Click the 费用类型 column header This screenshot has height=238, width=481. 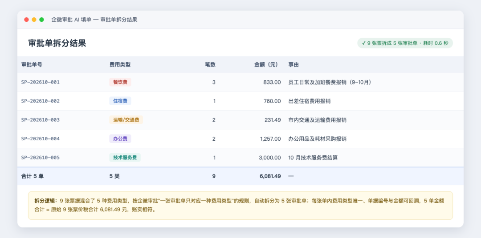[120, 64]
